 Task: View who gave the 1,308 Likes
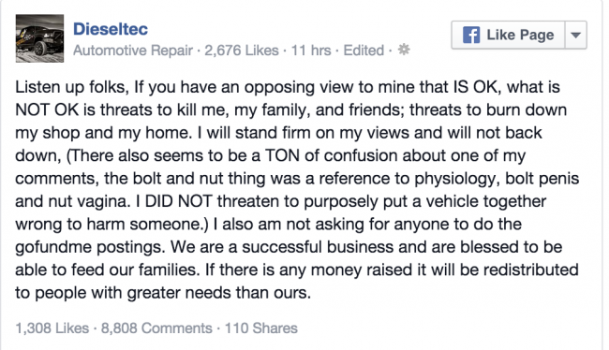tap(52, 328)
